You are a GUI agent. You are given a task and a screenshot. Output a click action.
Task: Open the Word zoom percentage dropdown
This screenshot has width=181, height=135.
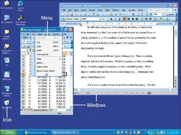[x=163, y=14]
